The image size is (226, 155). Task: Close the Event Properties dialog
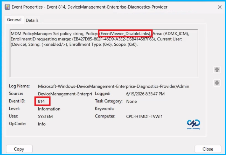[208, 149]
